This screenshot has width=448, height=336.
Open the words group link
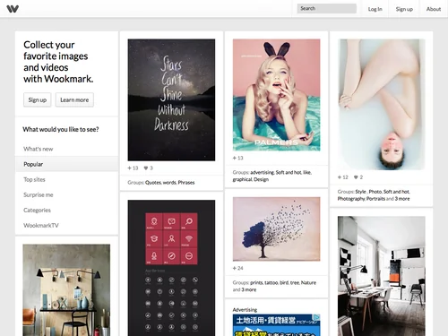(169, 183)
